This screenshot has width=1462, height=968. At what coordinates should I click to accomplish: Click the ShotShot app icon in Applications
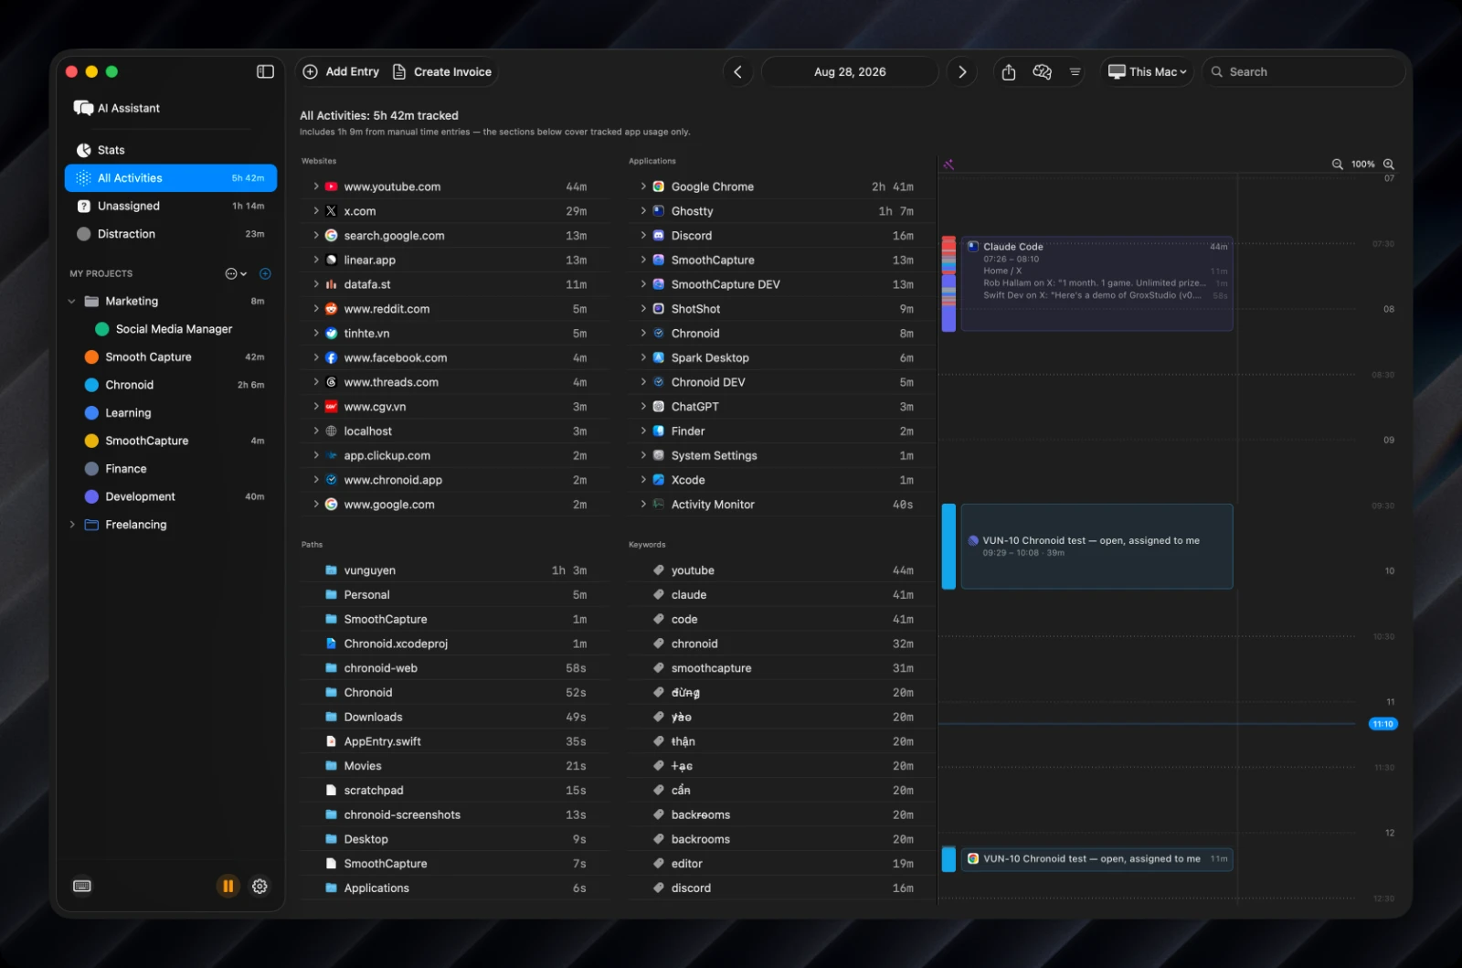click(x=659, y=309)
